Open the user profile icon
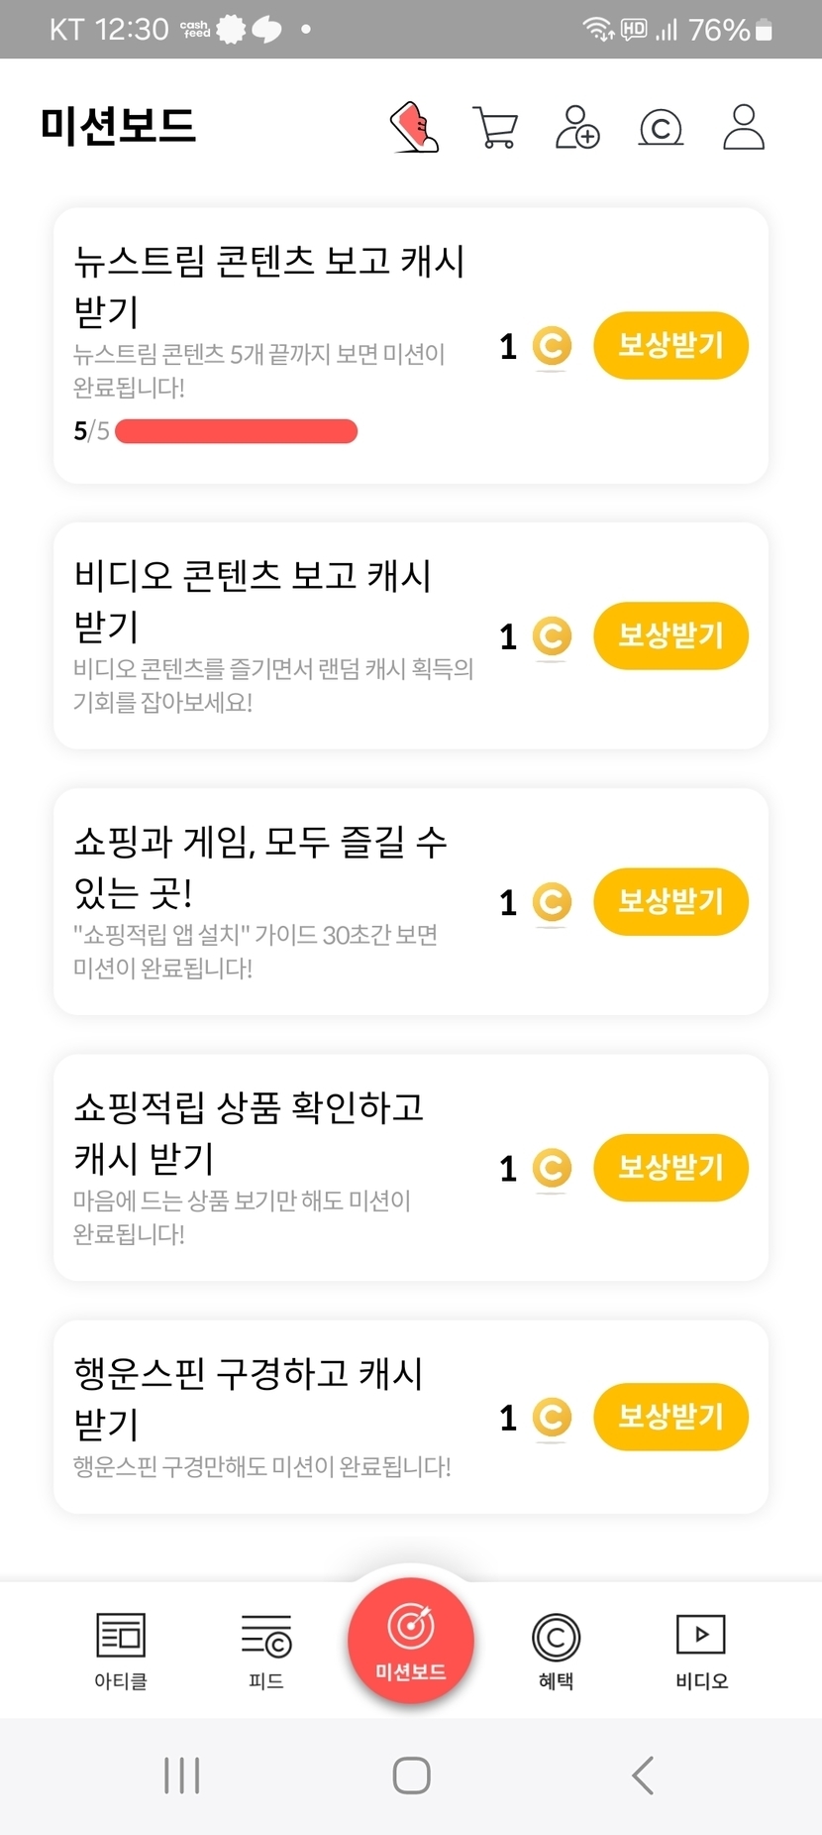This screenshot has height=1835, width=822. (744, 128)
